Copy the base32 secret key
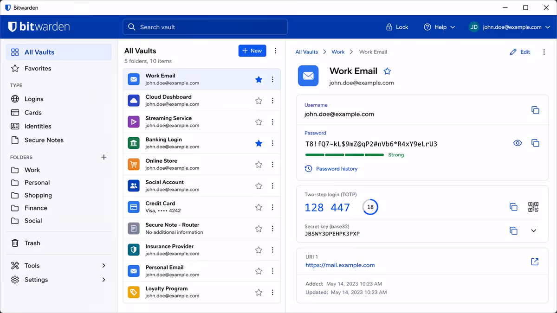Image resolution: width=557 pixels, height=313 pixels. (513, 230)
